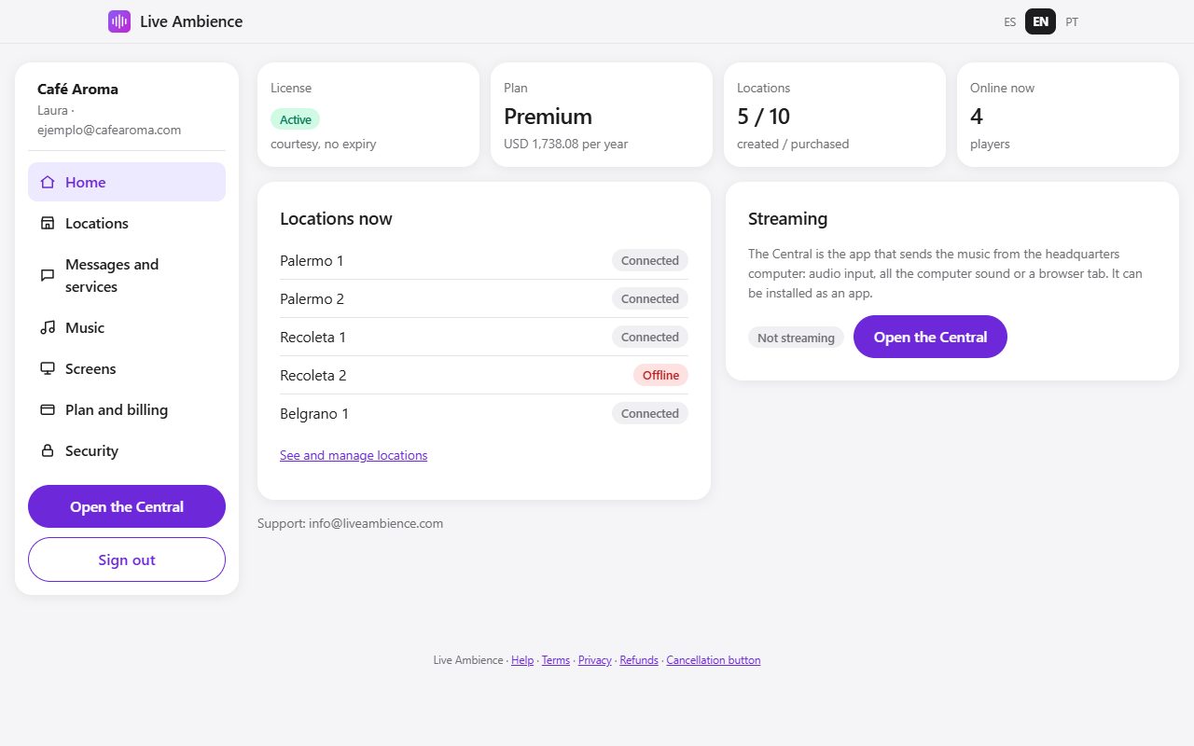Click the Premium plan value

click(548, 117)
